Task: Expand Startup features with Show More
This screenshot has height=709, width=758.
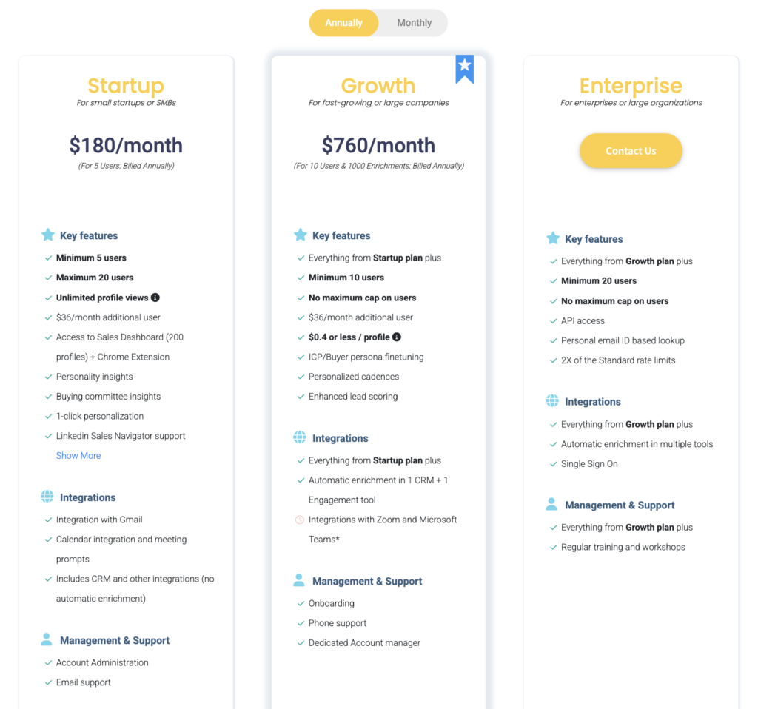Action: click(78, 455)
